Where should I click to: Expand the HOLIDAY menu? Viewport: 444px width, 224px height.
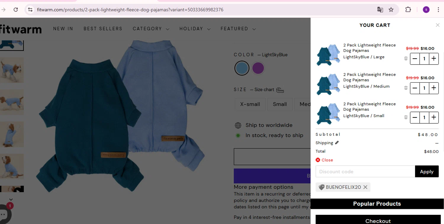point(195,29)
